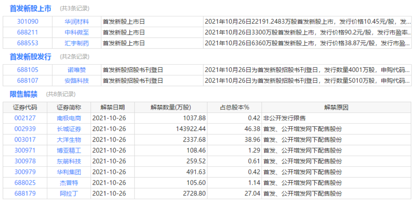The image size is (415, 200).
Task: Click the 占总股本% column header
Action: pos(235,108)
